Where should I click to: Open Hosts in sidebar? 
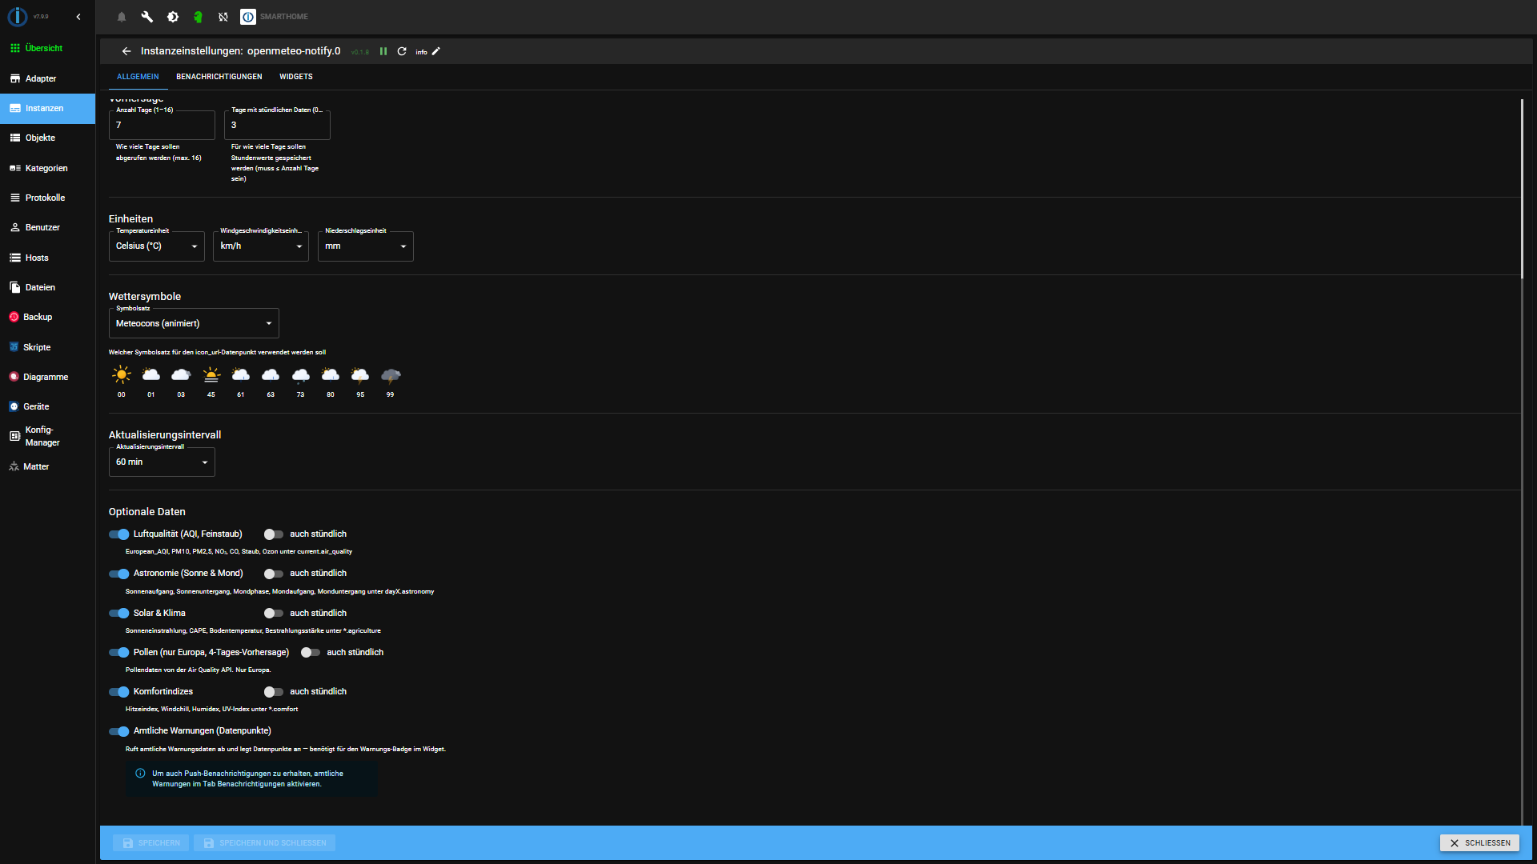pyautogui.click(x=47, y=258)
